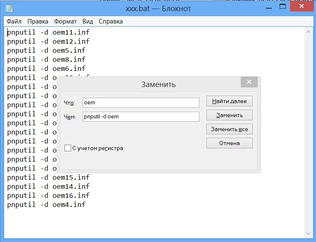The height and width of the screenshot is (242, 316).
Task: Click the scrollbar up arrow
Action: point(308,31)
